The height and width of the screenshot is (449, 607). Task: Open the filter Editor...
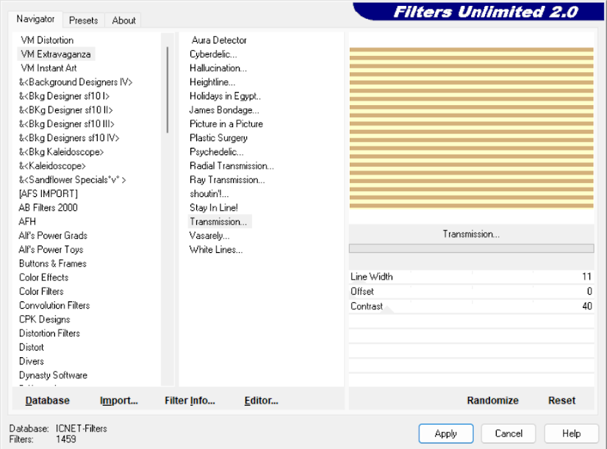point(262,400)
